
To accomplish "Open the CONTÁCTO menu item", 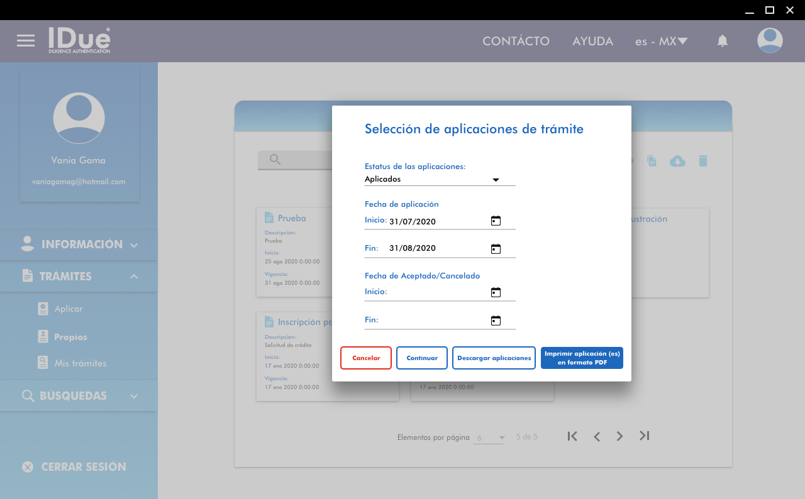I will pos(516,41).
